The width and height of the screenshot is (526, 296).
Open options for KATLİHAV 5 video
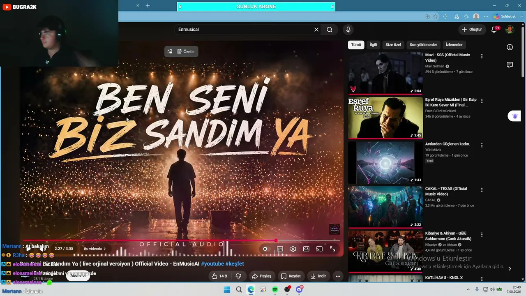tap(482, 279)
